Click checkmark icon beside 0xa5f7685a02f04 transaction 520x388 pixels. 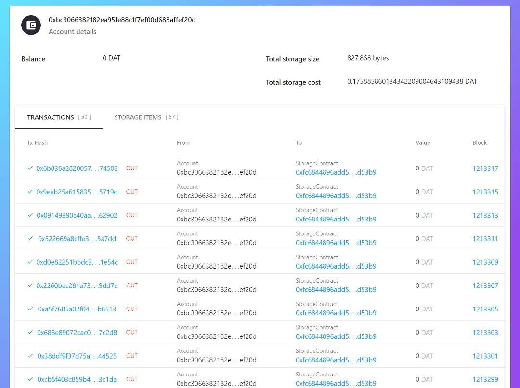pyautogui.click(x=30, y=309)
